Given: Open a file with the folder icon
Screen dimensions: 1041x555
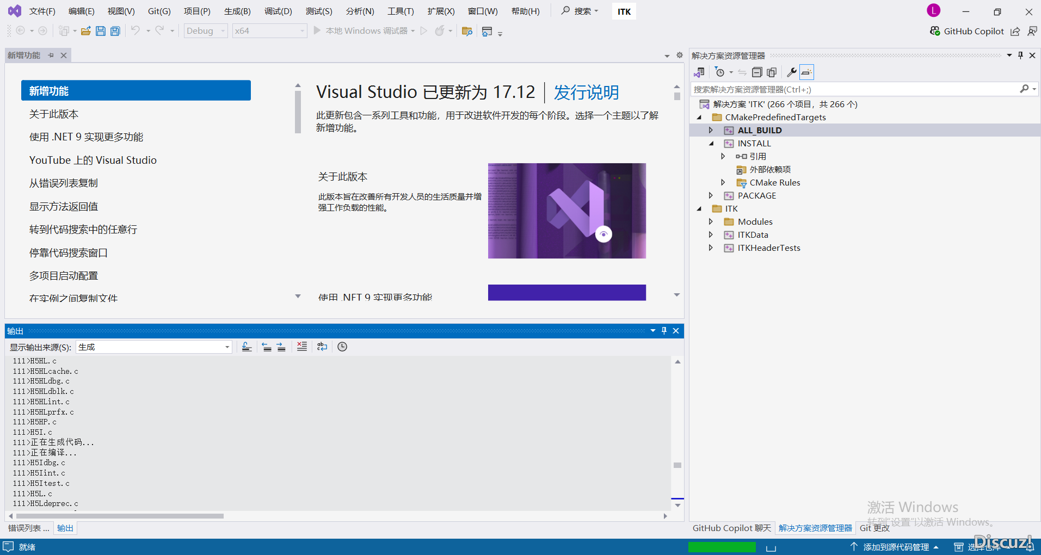Looking at the screenshot, I should tap(85, 31).
